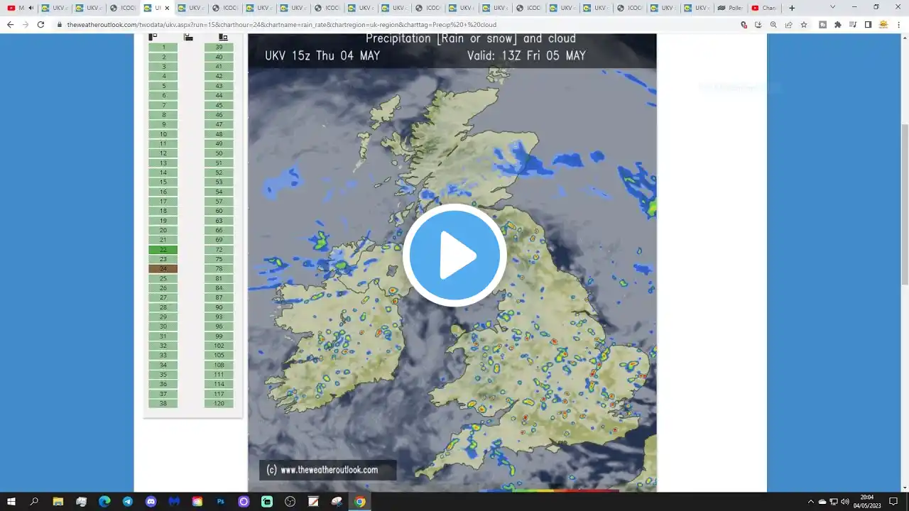This screenshot has width=909, height=511.
Task: Open media control playlist icon
Action: pos(853,24)
